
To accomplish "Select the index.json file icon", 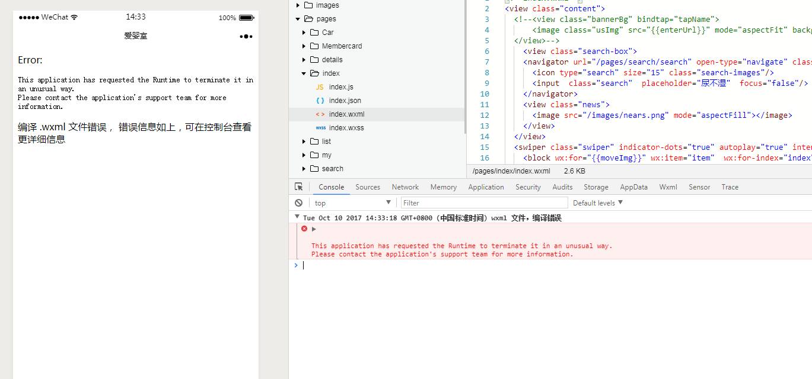I will (x=320, y=101).
